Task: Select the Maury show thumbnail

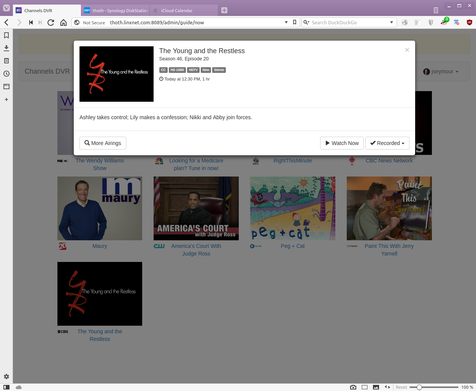Action: pyautogui.click(x=100, y=208)
